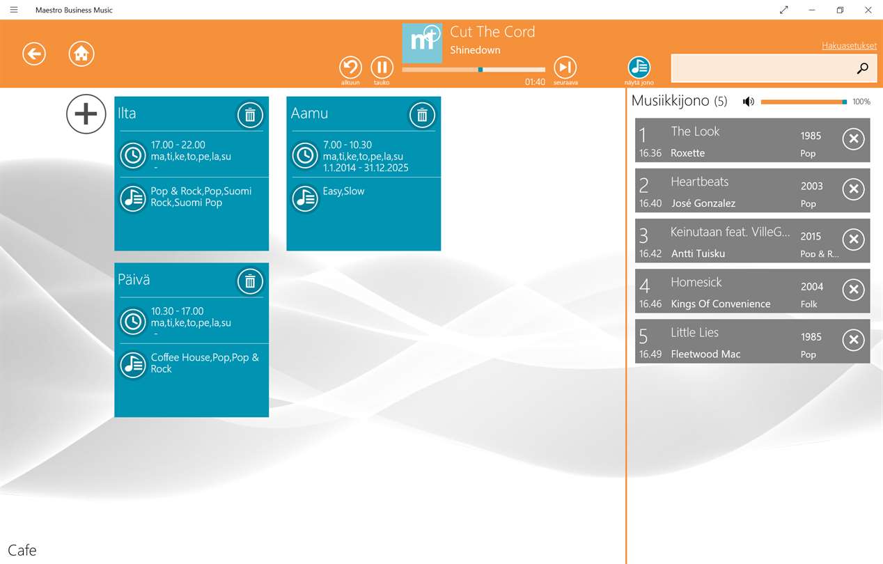Select Little Lies queue item

click(x=752, y=340)
